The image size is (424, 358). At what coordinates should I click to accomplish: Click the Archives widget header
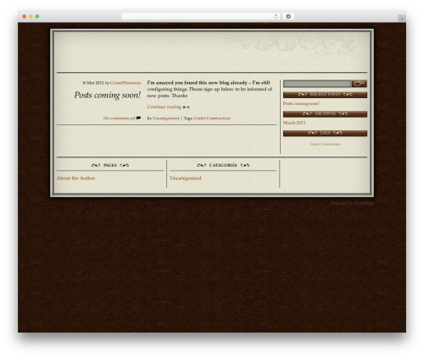[x=325, y=113]
